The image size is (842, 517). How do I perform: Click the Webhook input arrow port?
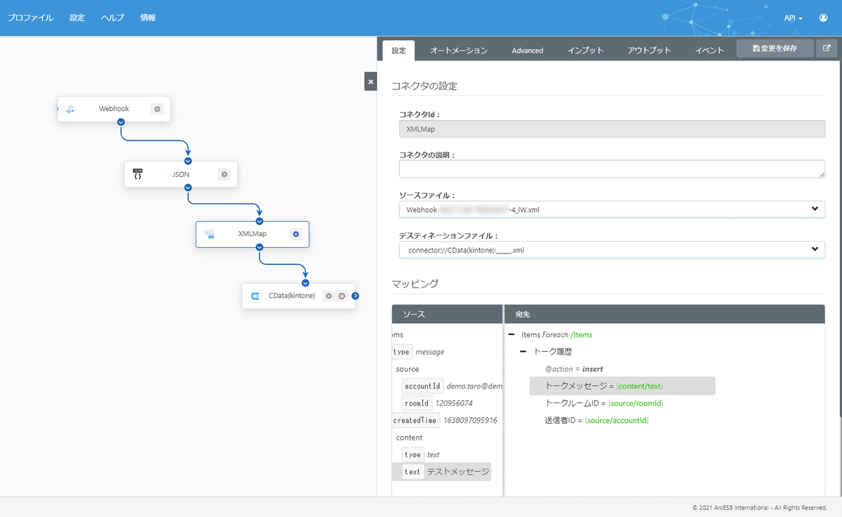point(58,109)
